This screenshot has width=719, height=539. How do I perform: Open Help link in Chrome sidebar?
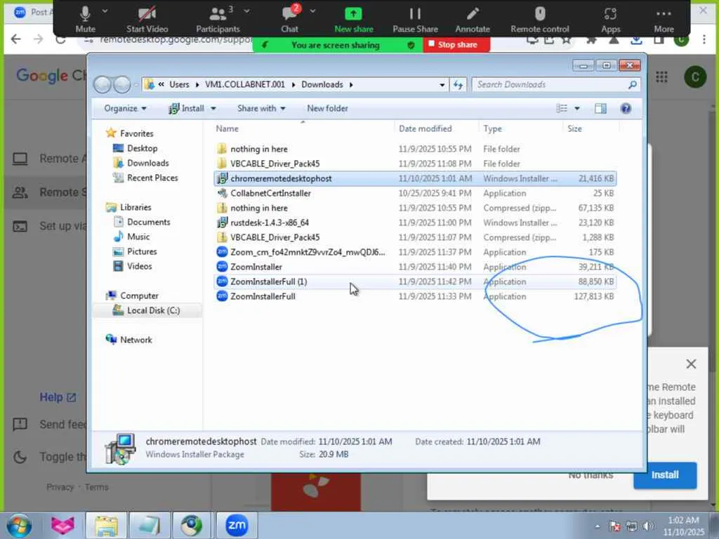[x=58, y=397]
